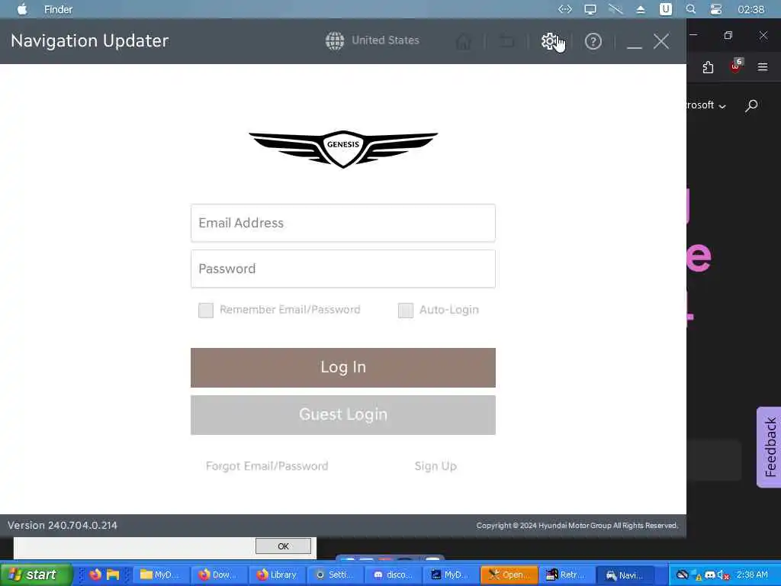
Task: Click the Hyundai Motor Group copyright text
Action: [577, 525]
